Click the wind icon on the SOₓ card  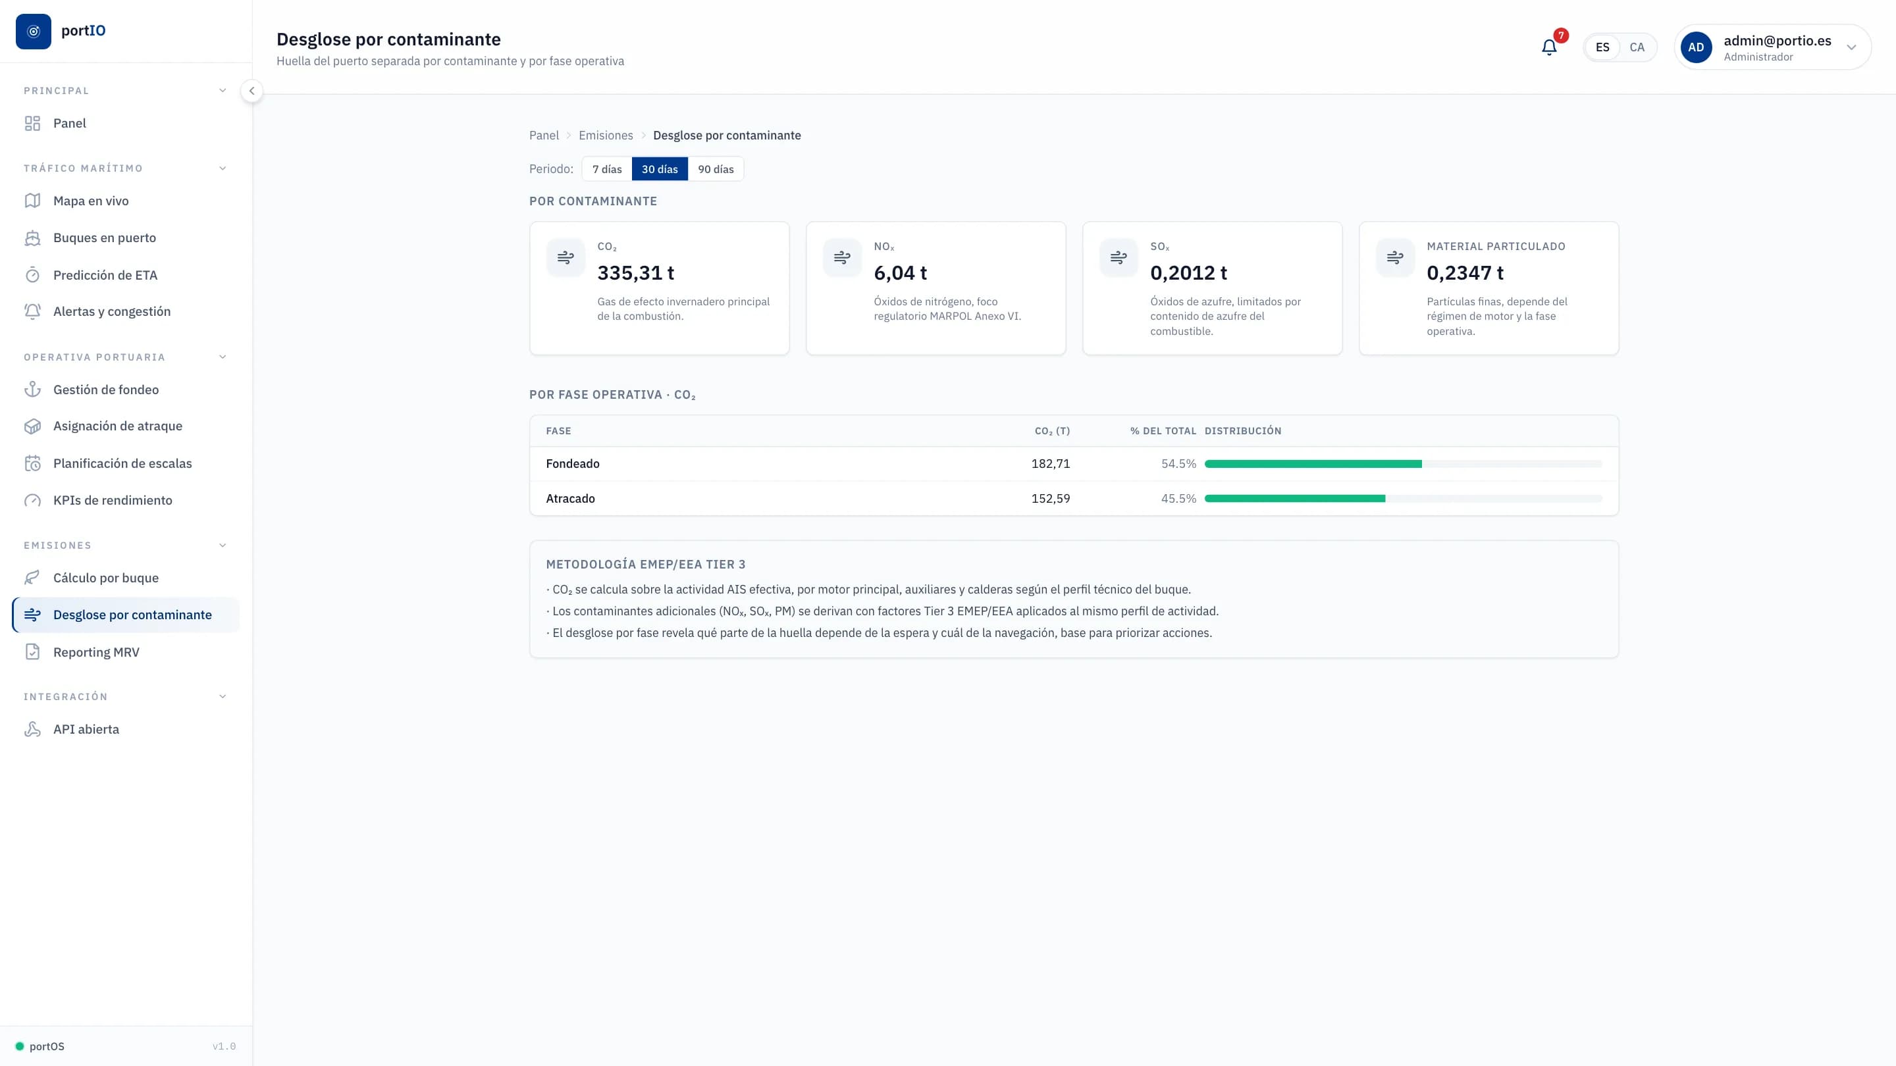click(1119, 257)
